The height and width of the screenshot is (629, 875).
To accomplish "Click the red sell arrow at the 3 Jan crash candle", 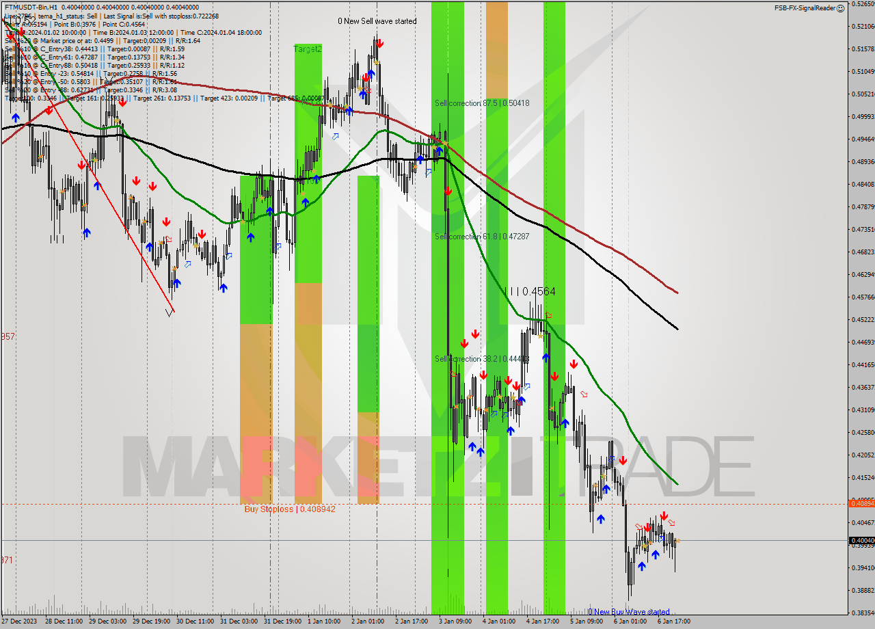I will (x=448, y=192).
